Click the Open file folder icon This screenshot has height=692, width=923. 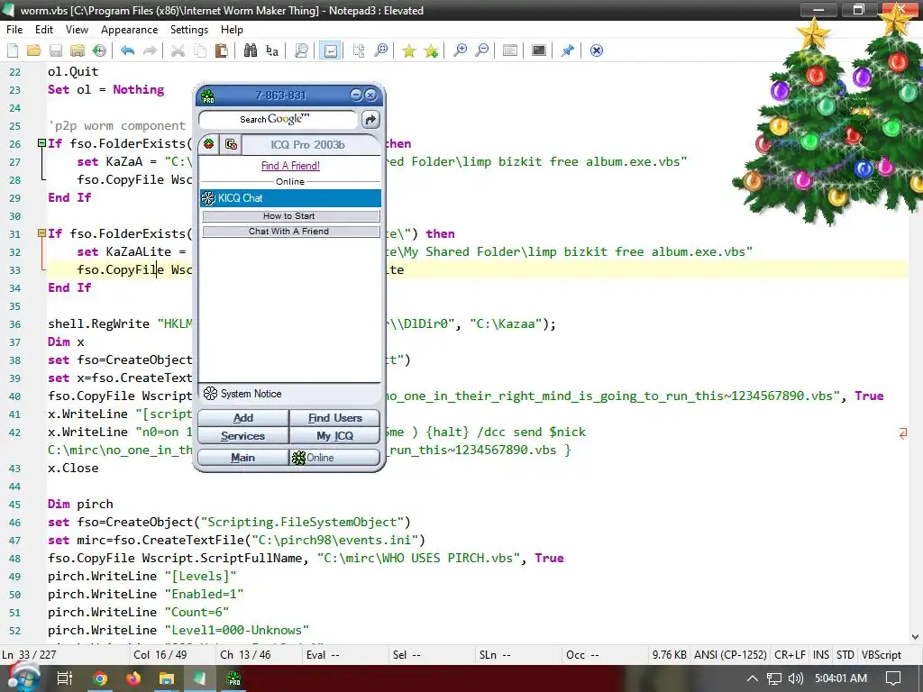click(34, 50)
